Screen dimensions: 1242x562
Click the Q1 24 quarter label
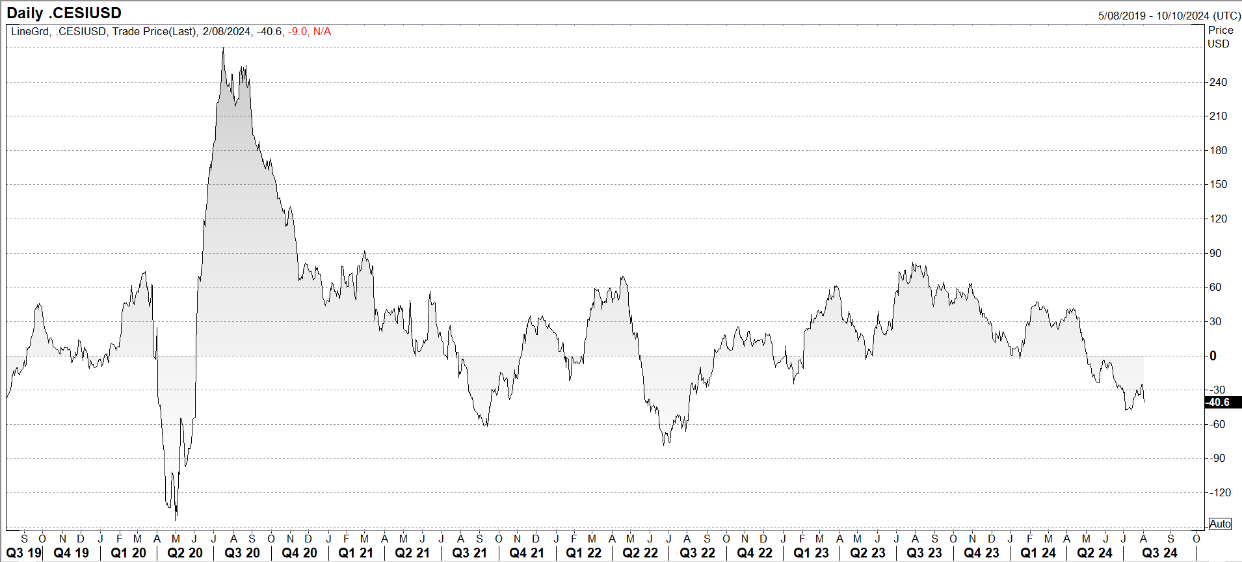[x=1038, y=553]
